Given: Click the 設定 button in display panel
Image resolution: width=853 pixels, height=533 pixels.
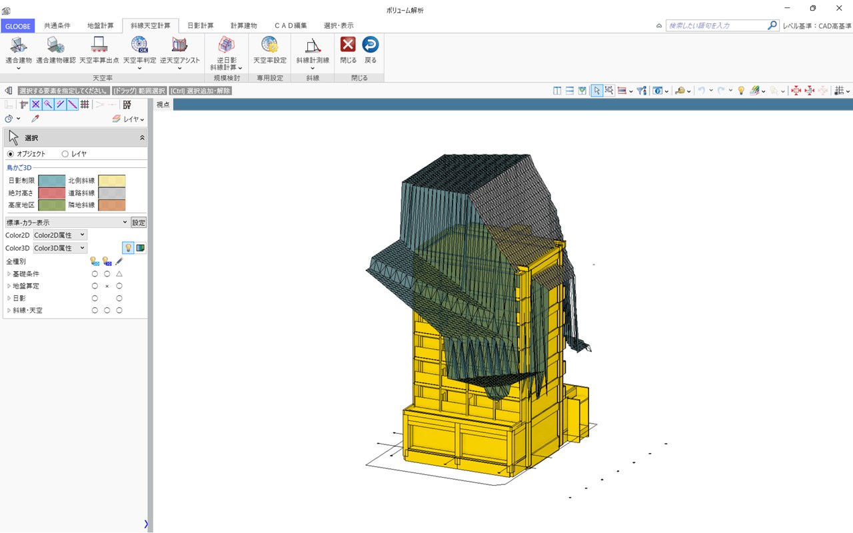Looking at the screenshot, I should tap(138, 223).
